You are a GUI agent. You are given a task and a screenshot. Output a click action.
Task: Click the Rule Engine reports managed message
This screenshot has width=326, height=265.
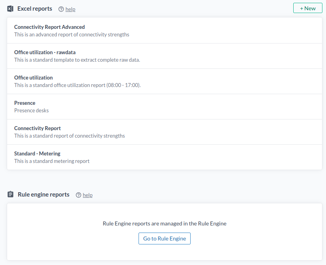pos(164,223)
